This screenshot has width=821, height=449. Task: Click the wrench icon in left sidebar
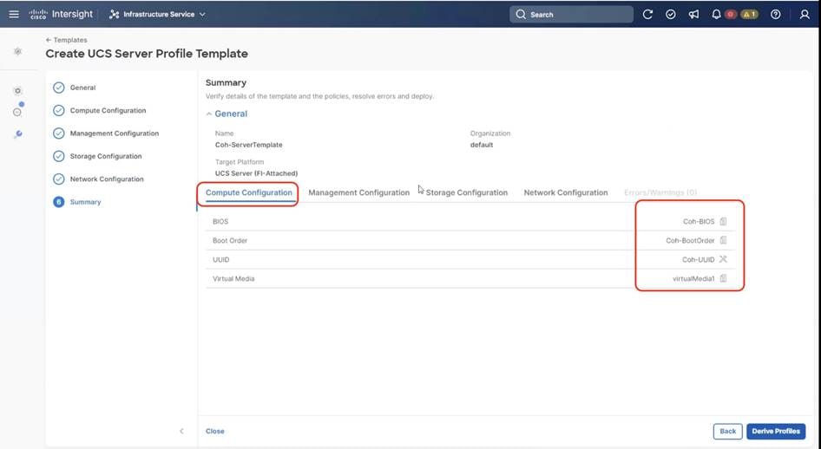pos(18,133)
